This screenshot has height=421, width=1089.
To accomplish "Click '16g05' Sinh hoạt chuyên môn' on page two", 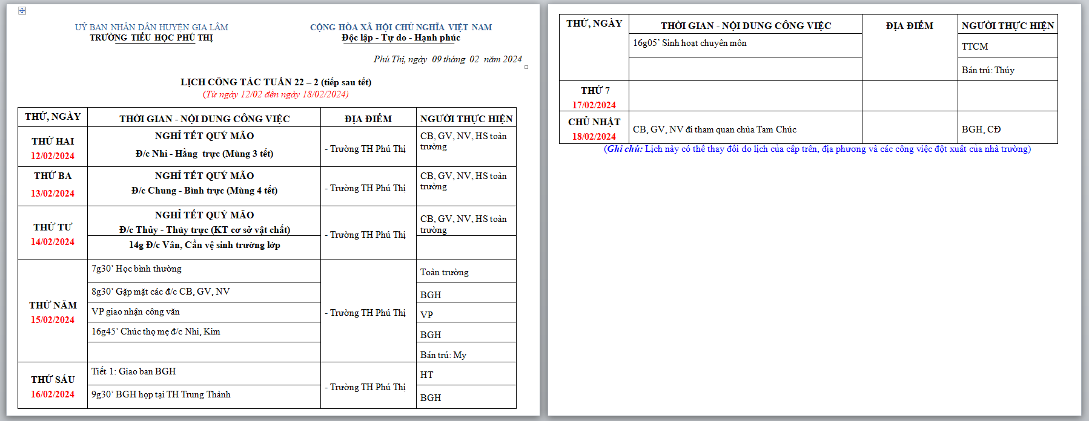I will (689, 43).
